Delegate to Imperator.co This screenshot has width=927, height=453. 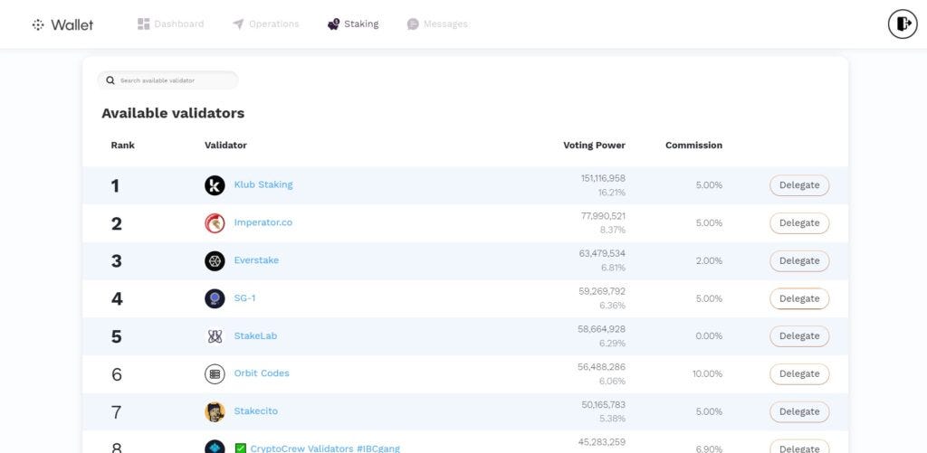(x=799, y=223)
